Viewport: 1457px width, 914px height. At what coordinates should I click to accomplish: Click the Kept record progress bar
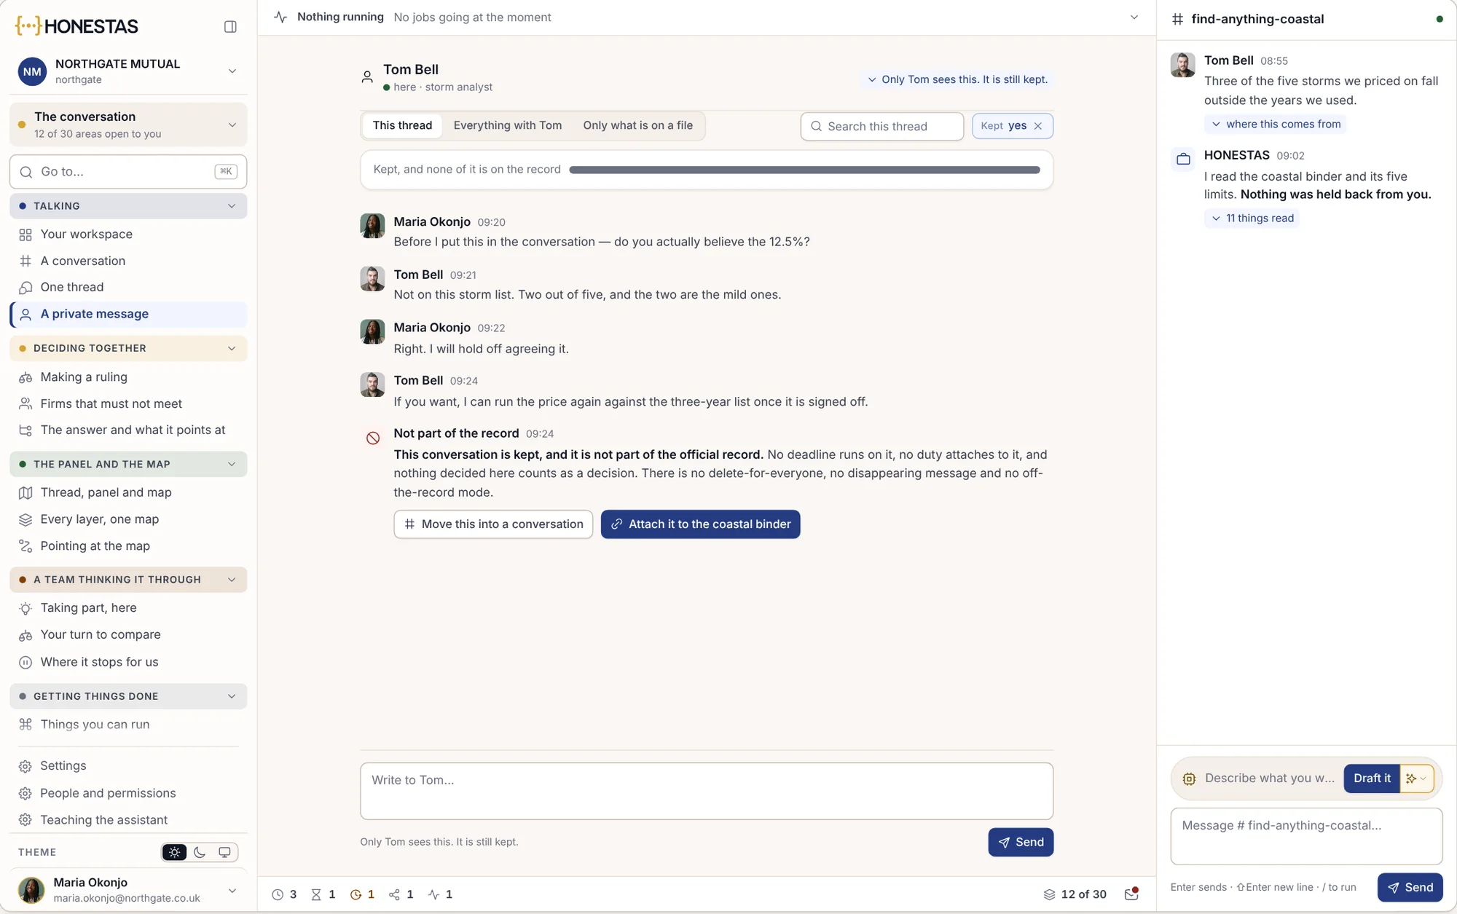[x=804, y=170]
